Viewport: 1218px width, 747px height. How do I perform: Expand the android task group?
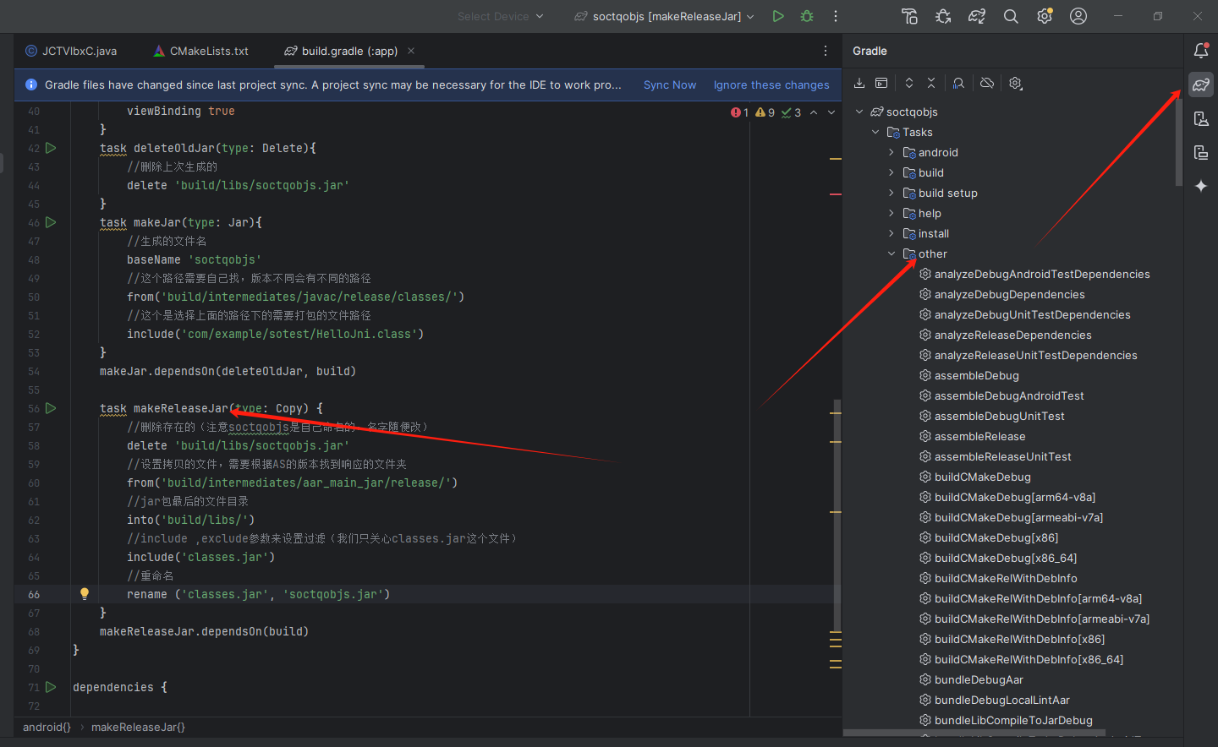click(x=892, y=152)
